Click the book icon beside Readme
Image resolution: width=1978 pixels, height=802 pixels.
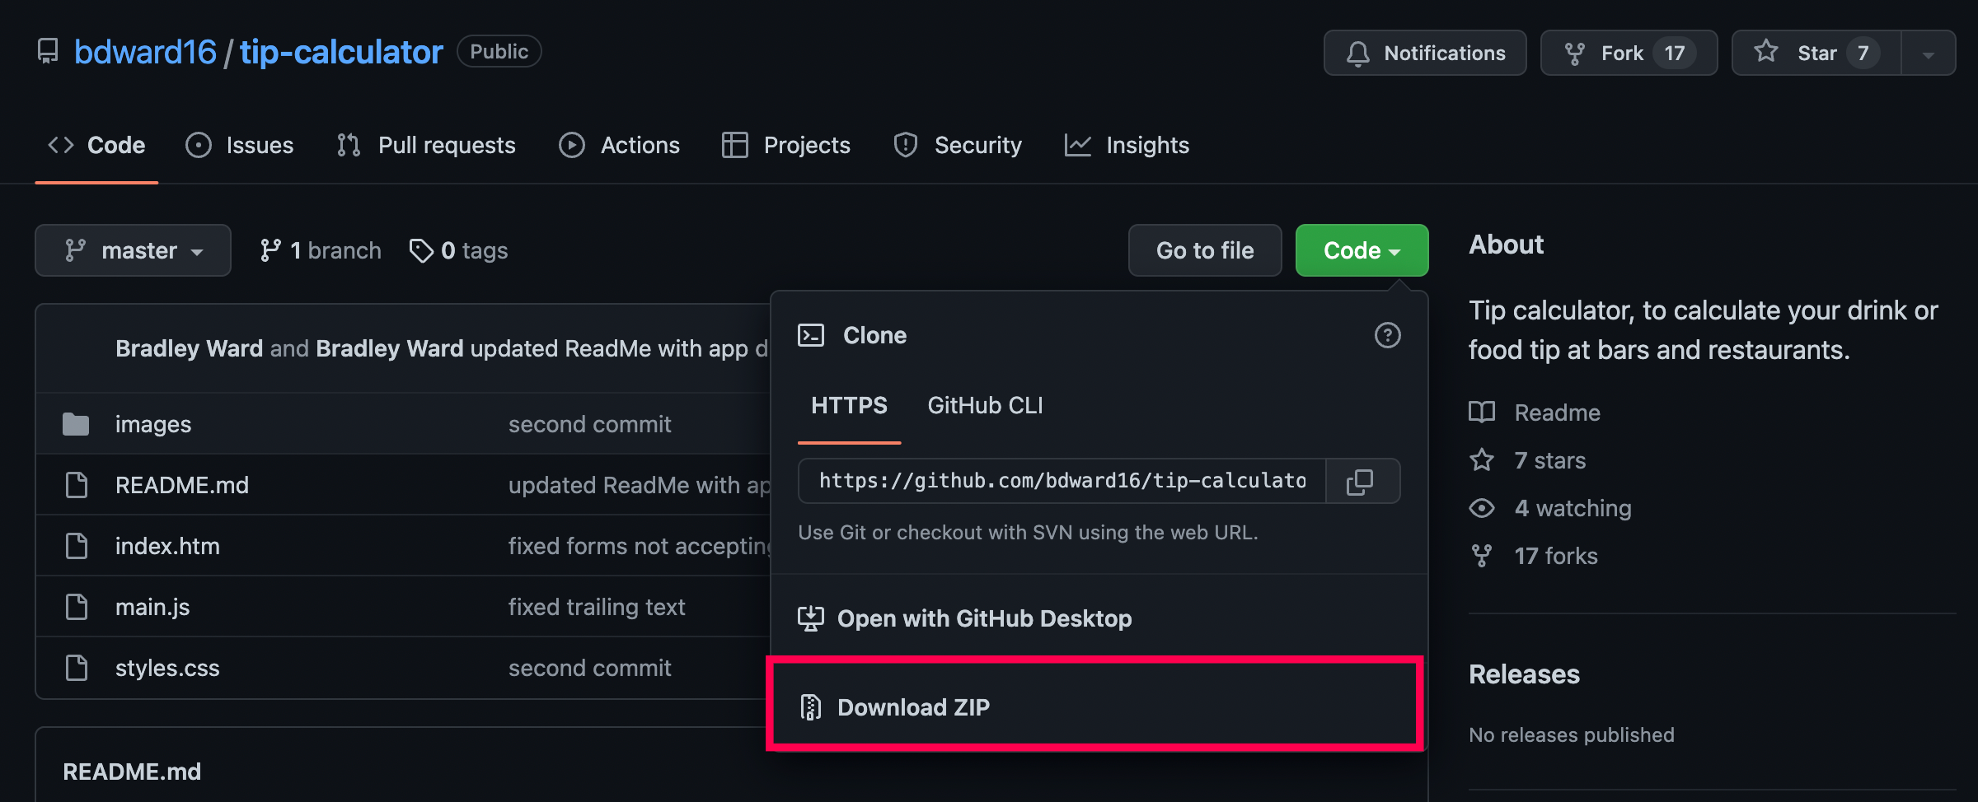(x=1482, y=413)
